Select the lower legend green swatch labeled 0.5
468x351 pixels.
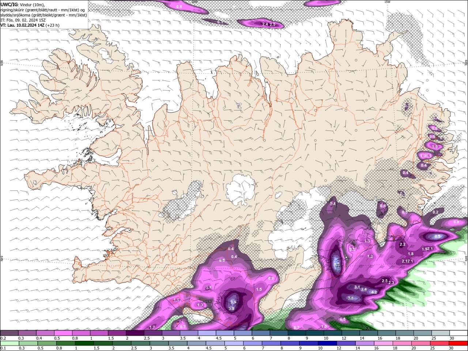(x=47, y=343)
